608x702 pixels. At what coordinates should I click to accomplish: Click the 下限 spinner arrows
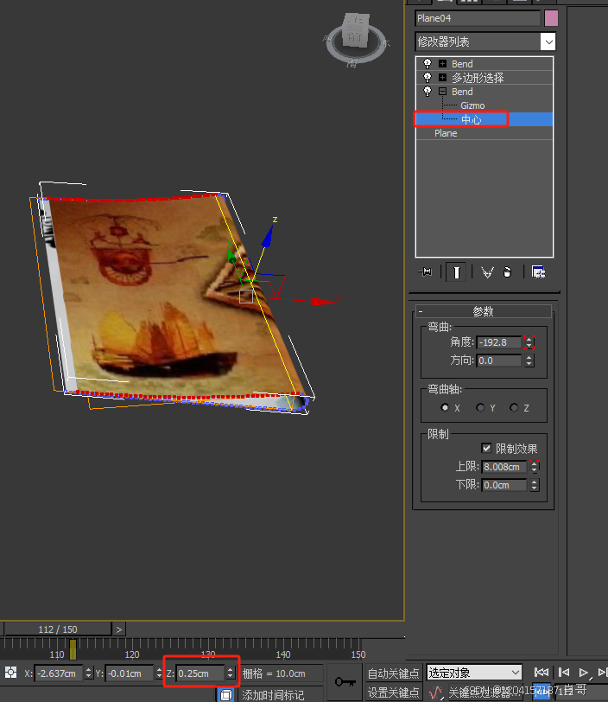[535, 485]
